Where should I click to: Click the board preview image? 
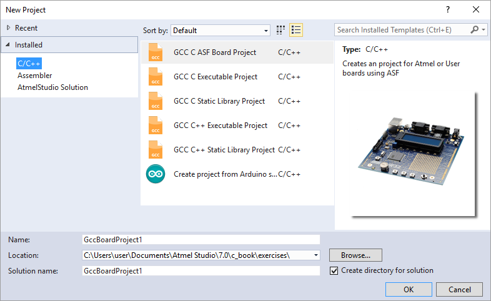click(413, 153)
